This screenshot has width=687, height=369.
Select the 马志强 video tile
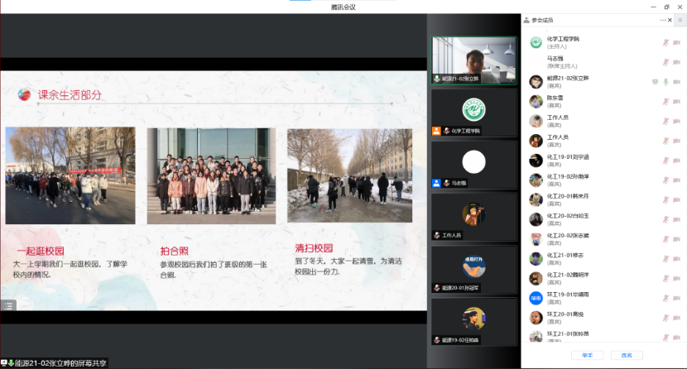click(474, 165)
